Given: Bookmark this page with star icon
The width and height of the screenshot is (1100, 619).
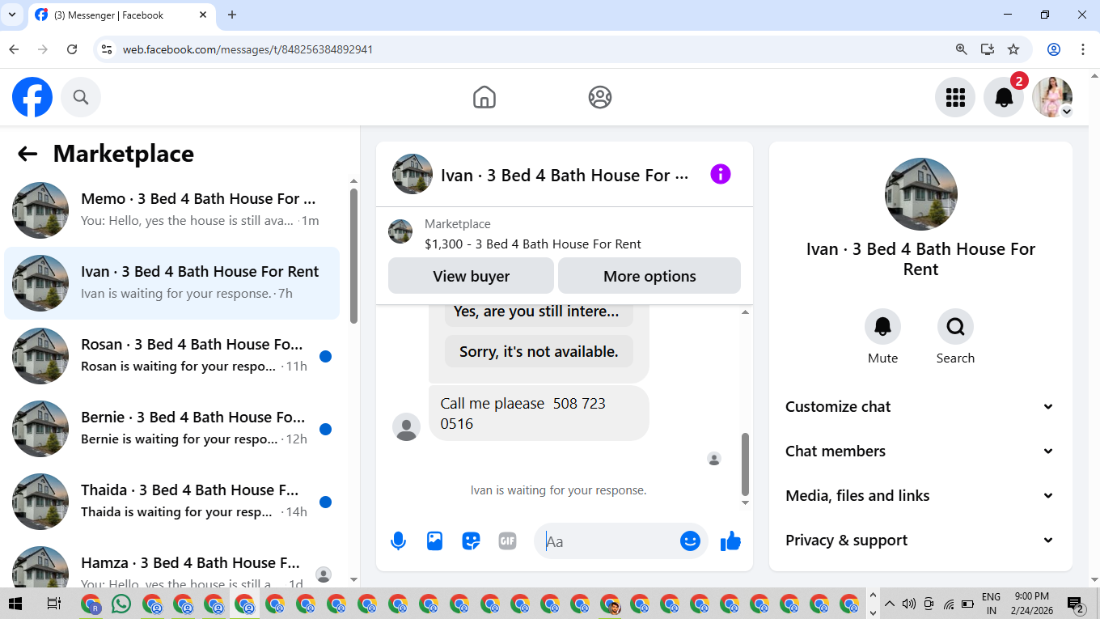Looking at the screenshot, I should tap(1013, 49).
